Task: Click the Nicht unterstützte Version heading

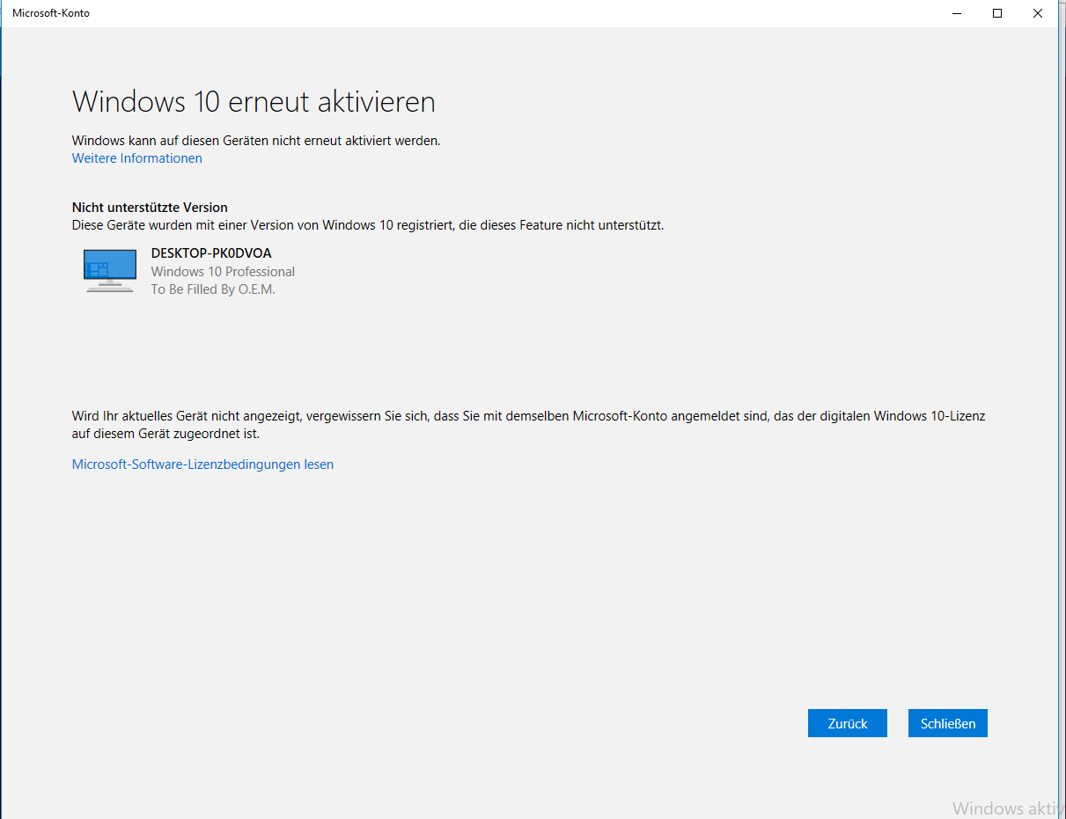Action: click(150, 208)
